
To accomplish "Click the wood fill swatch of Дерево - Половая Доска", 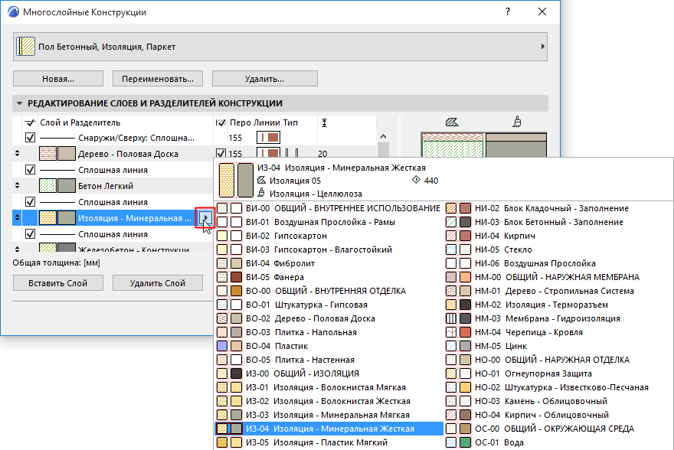I will tap(47, 154).
